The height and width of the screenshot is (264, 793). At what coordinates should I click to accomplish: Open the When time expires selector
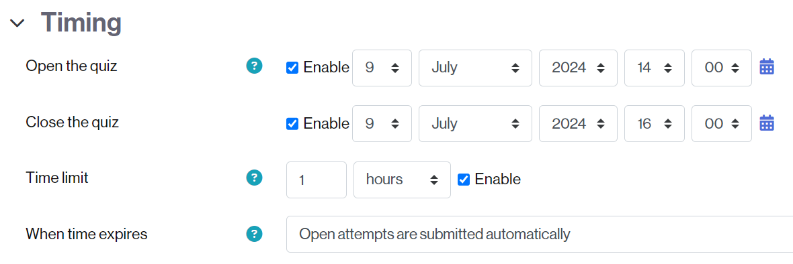click(x=540, y=234)
